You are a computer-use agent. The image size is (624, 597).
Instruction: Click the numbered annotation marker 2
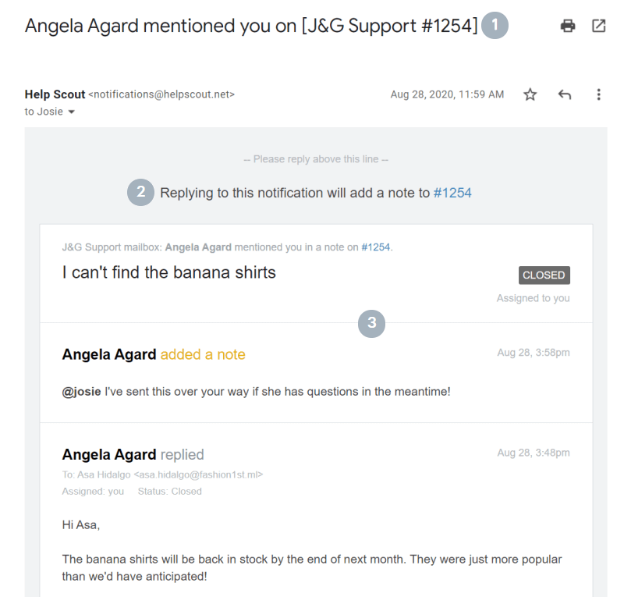(140, 193)
